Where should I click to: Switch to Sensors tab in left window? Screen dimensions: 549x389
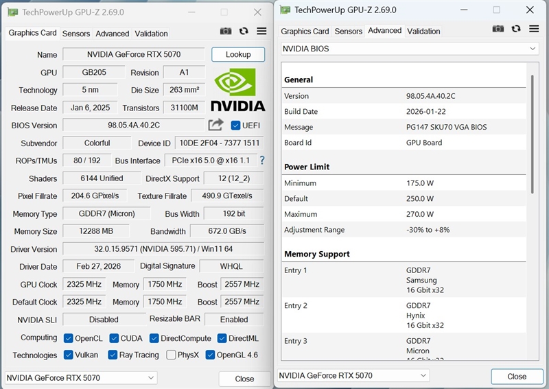76,34
